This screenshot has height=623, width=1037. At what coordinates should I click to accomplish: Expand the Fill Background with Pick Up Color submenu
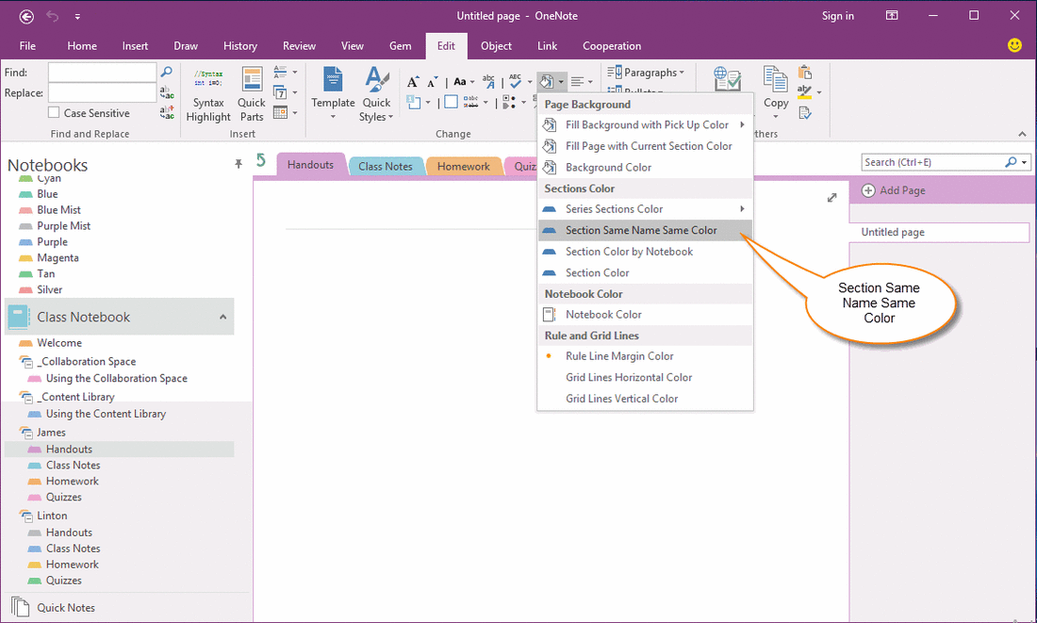(742, 124)
